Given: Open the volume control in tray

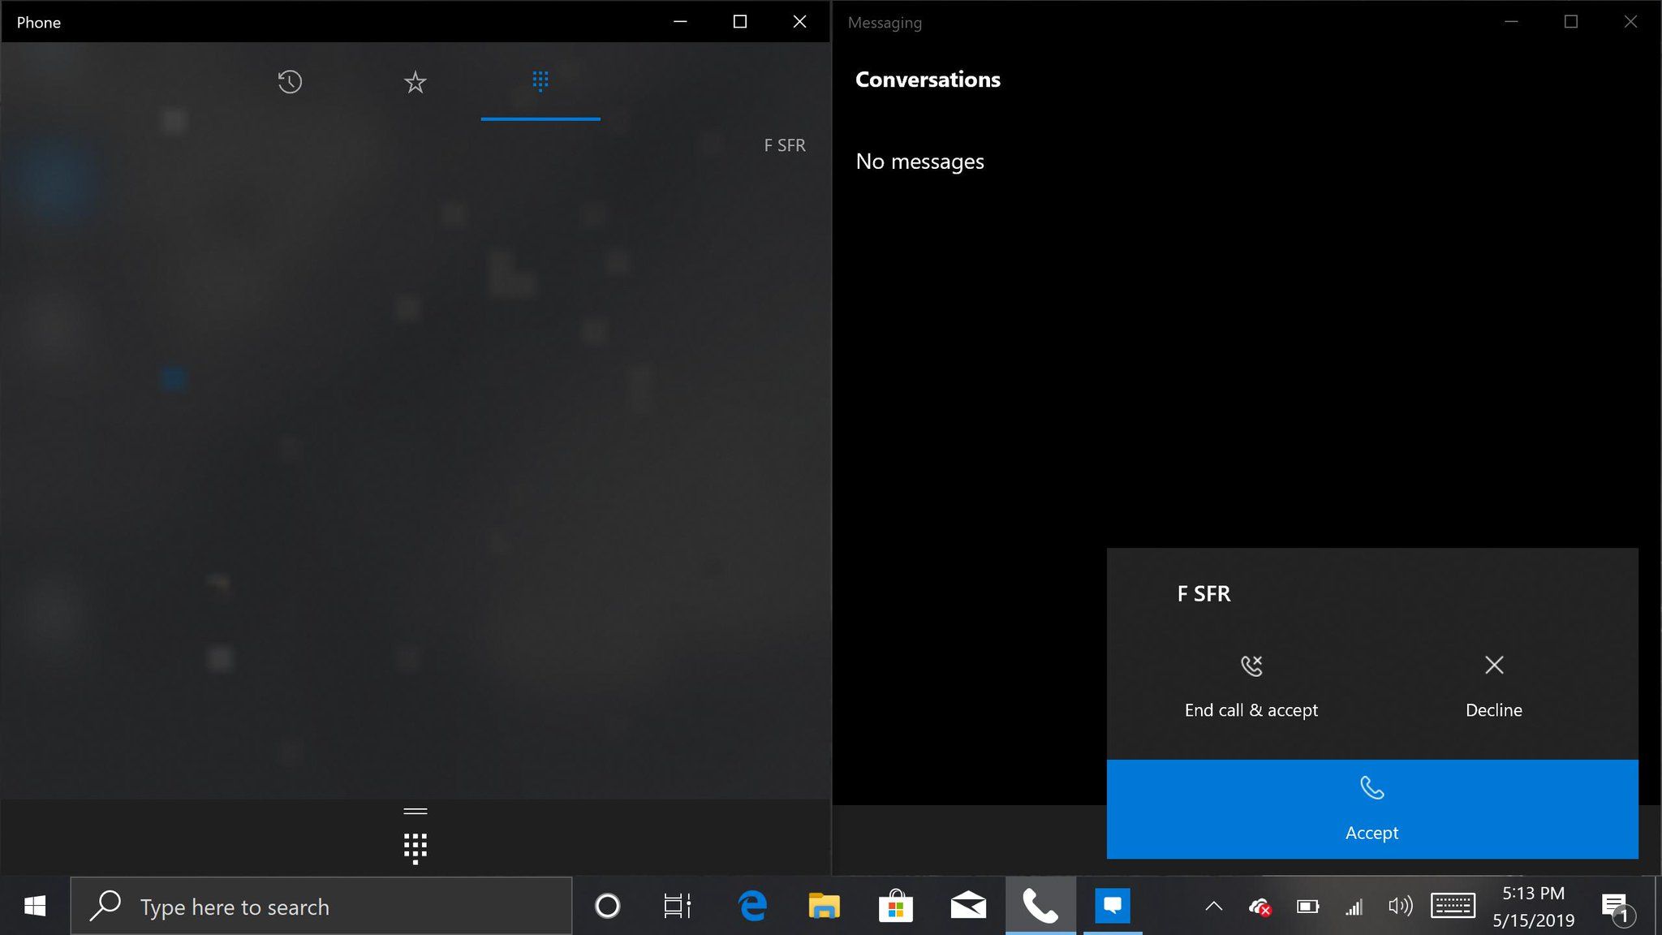Looking at the screenshot, I should click(1400, 906).
